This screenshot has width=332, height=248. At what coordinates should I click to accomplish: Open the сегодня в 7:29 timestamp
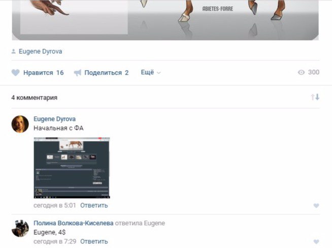click(55, 241)
